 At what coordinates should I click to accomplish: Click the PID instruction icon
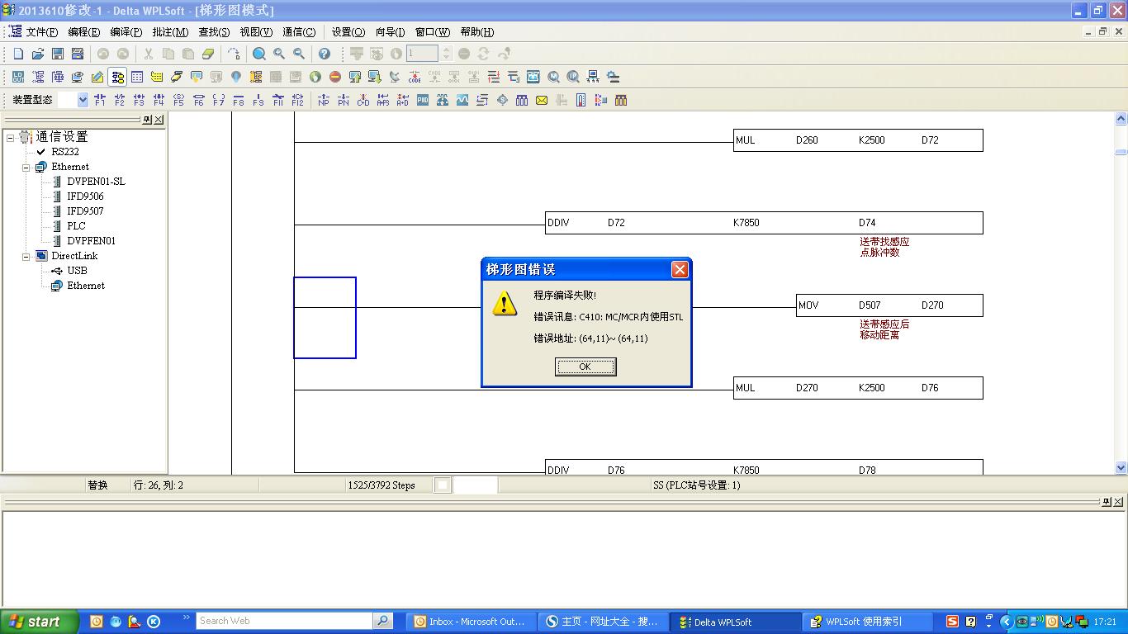click(x=423, y=100)
